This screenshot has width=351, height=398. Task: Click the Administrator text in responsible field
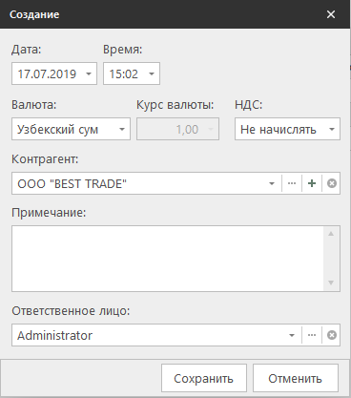(54, 335)
